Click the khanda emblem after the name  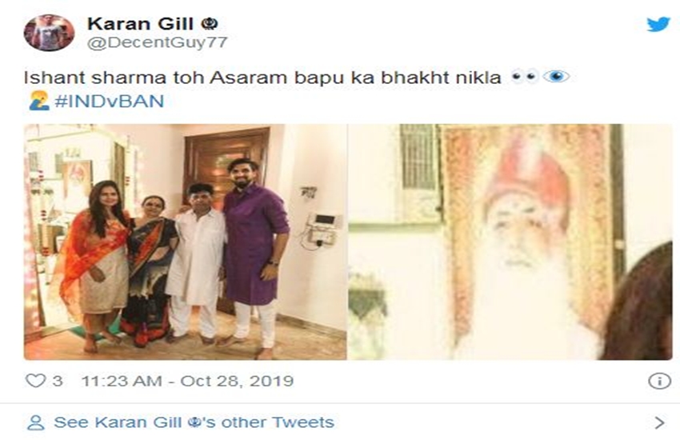(x=210, y=23)
